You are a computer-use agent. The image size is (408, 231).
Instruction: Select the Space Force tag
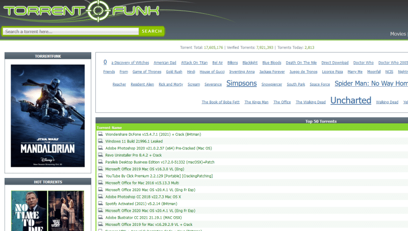point(320,85)
